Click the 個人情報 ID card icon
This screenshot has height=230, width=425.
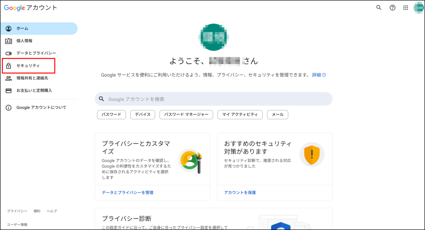(x=9, y=41)
